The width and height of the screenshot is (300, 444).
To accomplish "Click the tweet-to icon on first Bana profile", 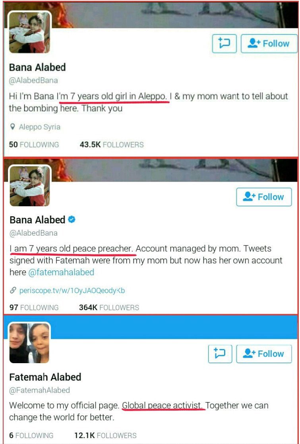I will point(224,44).
